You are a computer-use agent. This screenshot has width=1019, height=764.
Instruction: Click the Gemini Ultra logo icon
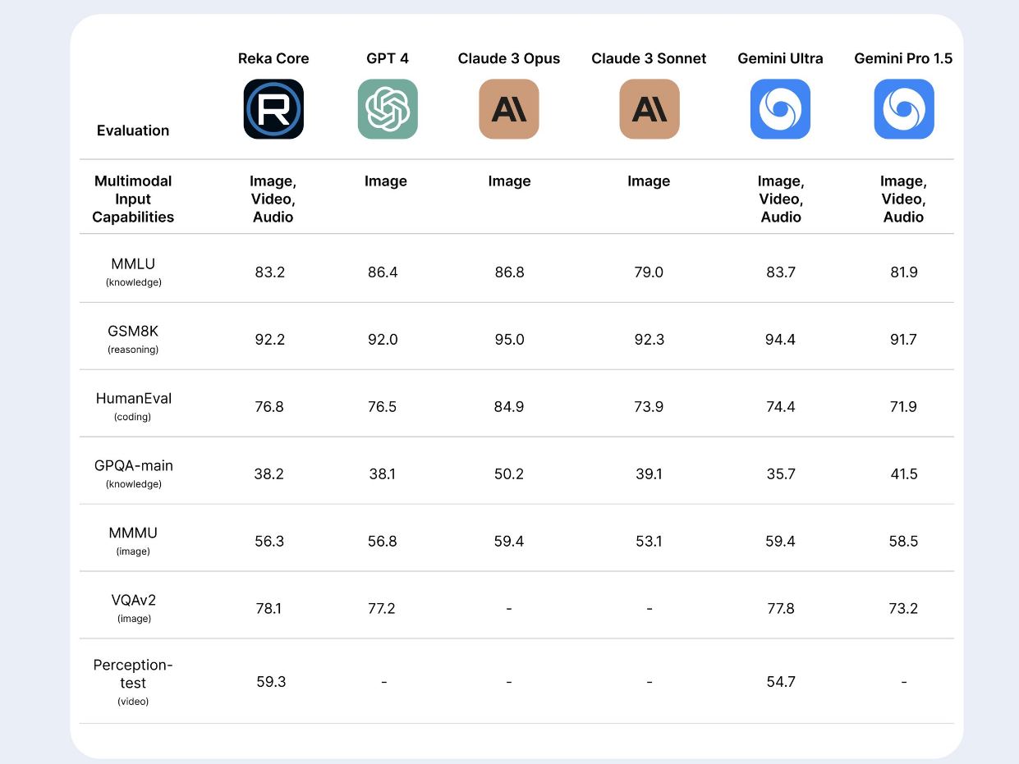[x=780, y=109]
